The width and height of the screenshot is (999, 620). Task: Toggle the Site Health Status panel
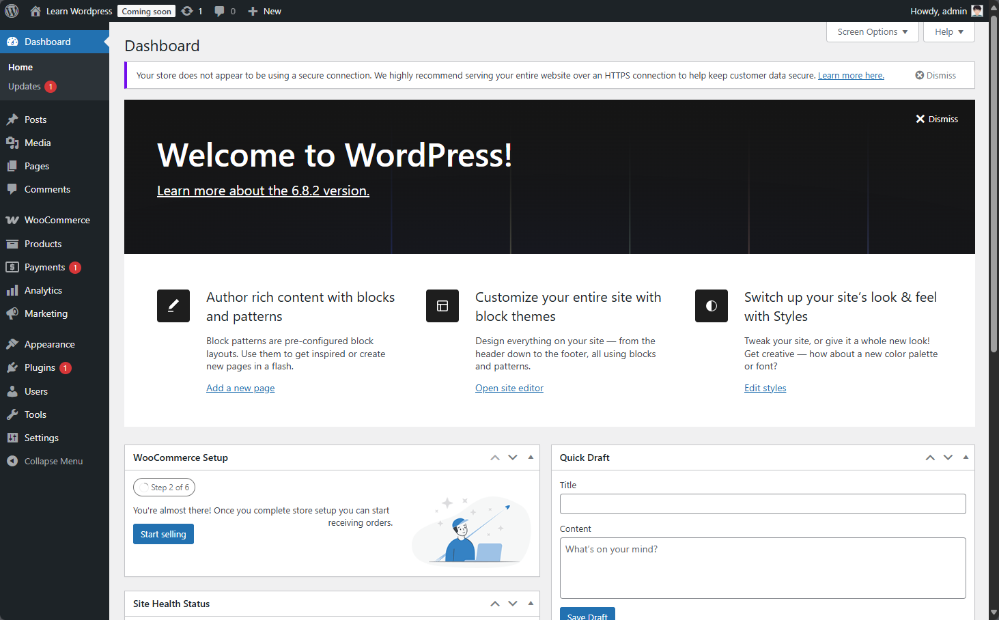(531, 604)
